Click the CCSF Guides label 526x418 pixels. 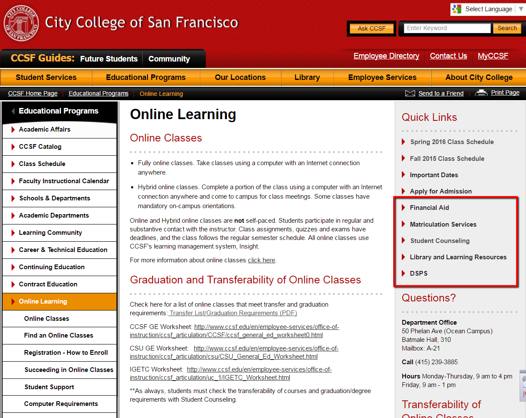click(x=43, y=58)
